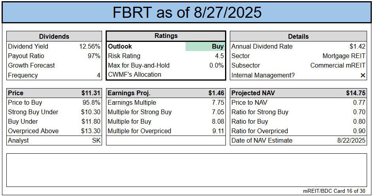Click the FBRT title banner

(187, 12)
